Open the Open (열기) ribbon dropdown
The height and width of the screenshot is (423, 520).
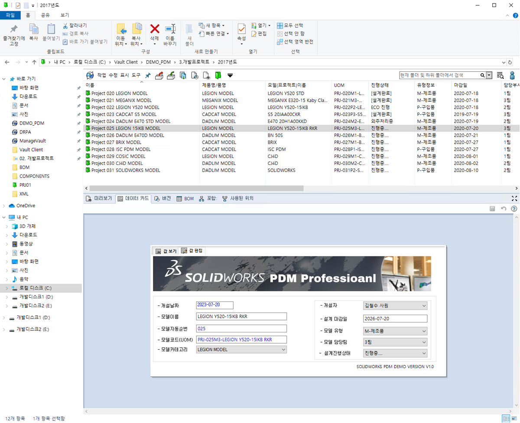pos(261,26)
